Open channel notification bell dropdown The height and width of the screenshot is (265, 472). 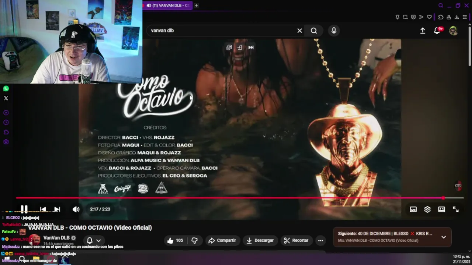click(x=93, y=240)
